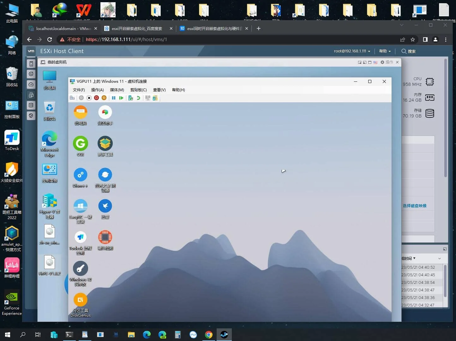Open the 媒体(M) menu in VM connection

coord(117,90)
